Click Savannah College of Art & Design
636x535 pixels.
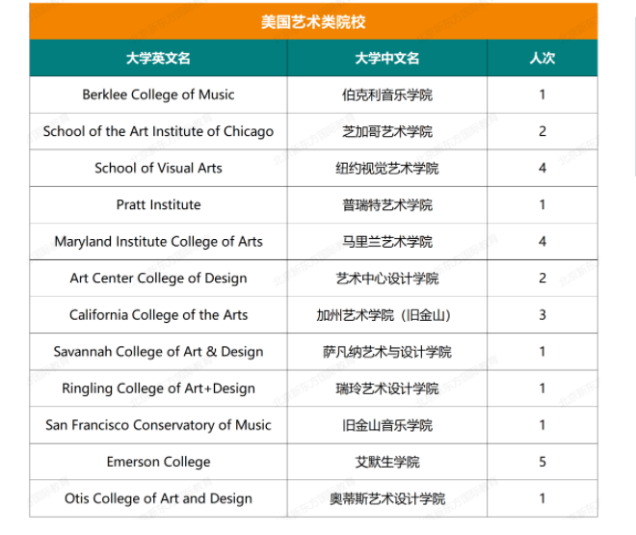(158, 352)
